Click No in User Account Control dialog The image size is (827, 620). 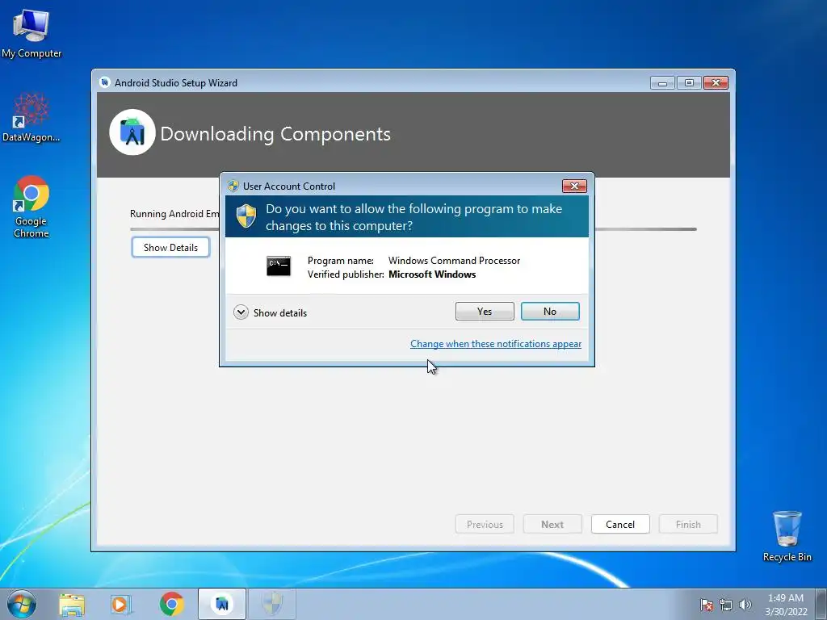549,312
